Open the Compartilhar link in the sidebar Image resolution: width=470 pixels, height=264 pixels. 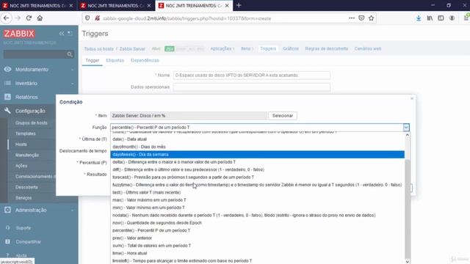pyautogui.click(x=28, y=241)
